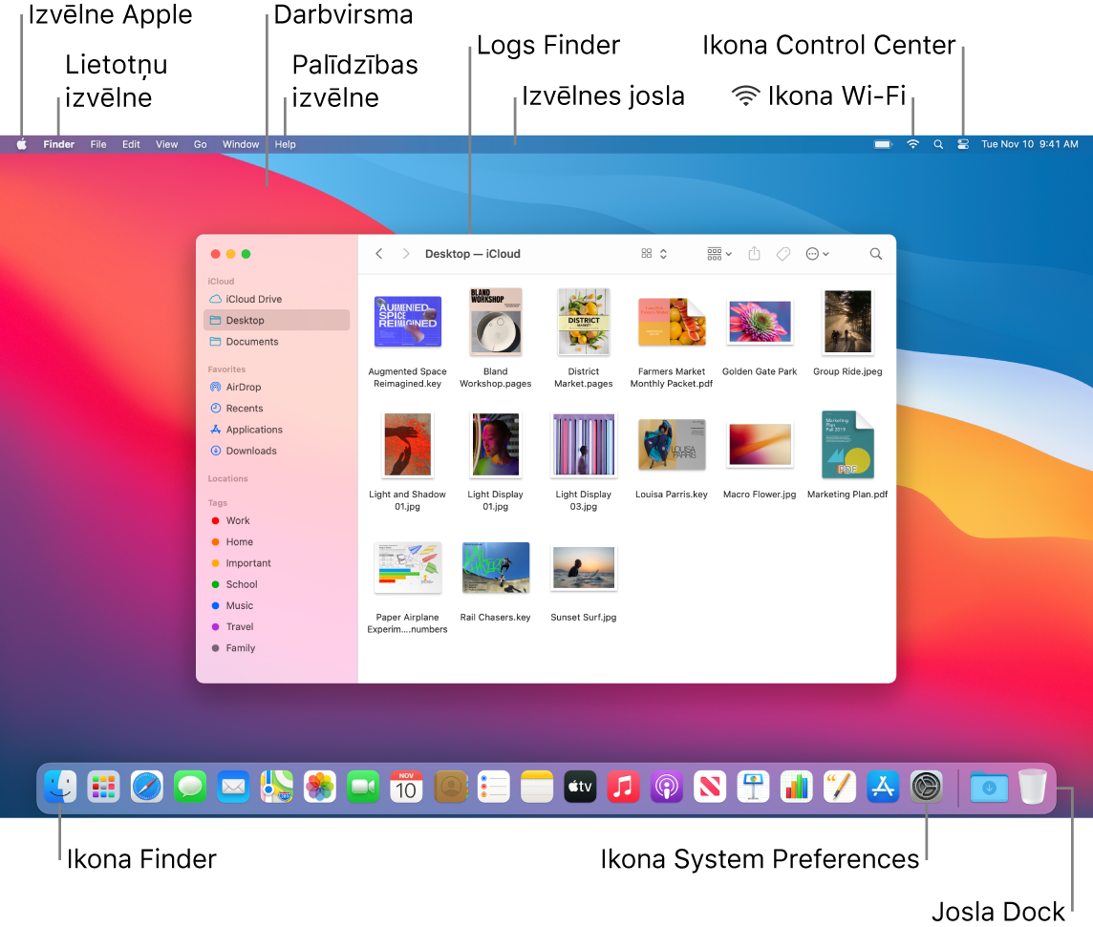Select the AirDrop item in the sidebar
The height and width of the screenshot is (927, 1093).
[x=241, y=387]
